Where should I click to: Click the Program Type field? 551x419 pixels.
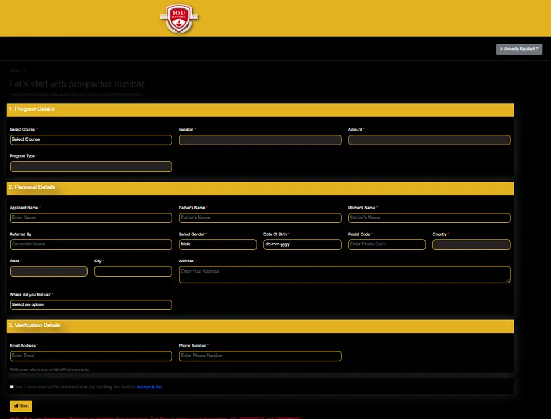pyautogui.click(x=91, y=166)
